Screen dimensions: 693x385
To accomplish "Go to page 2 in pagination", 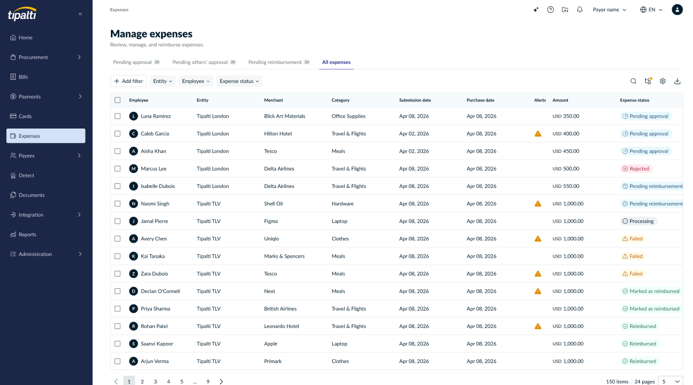I will (142, 382).
